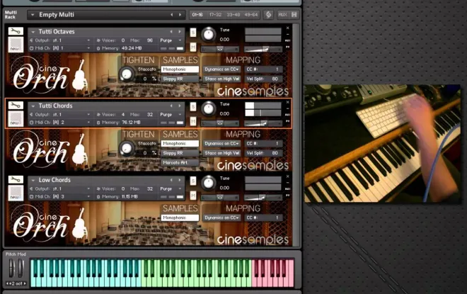Open Dynamics on CC dropdown in Tutti Chords
Image resolution: width=467 pixels, height=294 pixels.
[x=221, y=143]
